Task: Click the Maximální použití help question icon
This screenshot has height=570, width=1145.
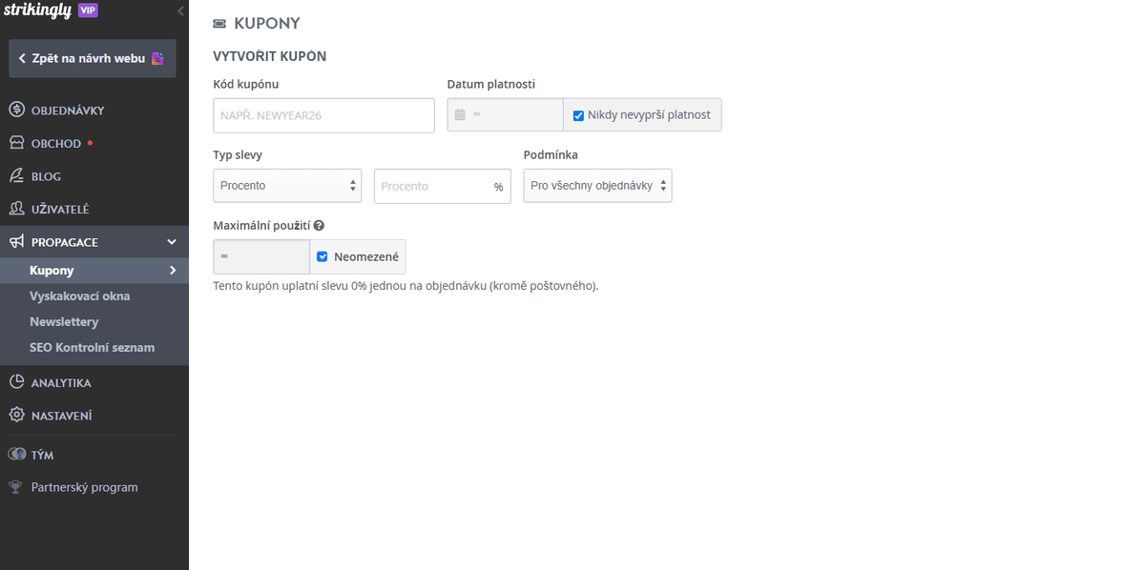Action: tap(319, 226)
